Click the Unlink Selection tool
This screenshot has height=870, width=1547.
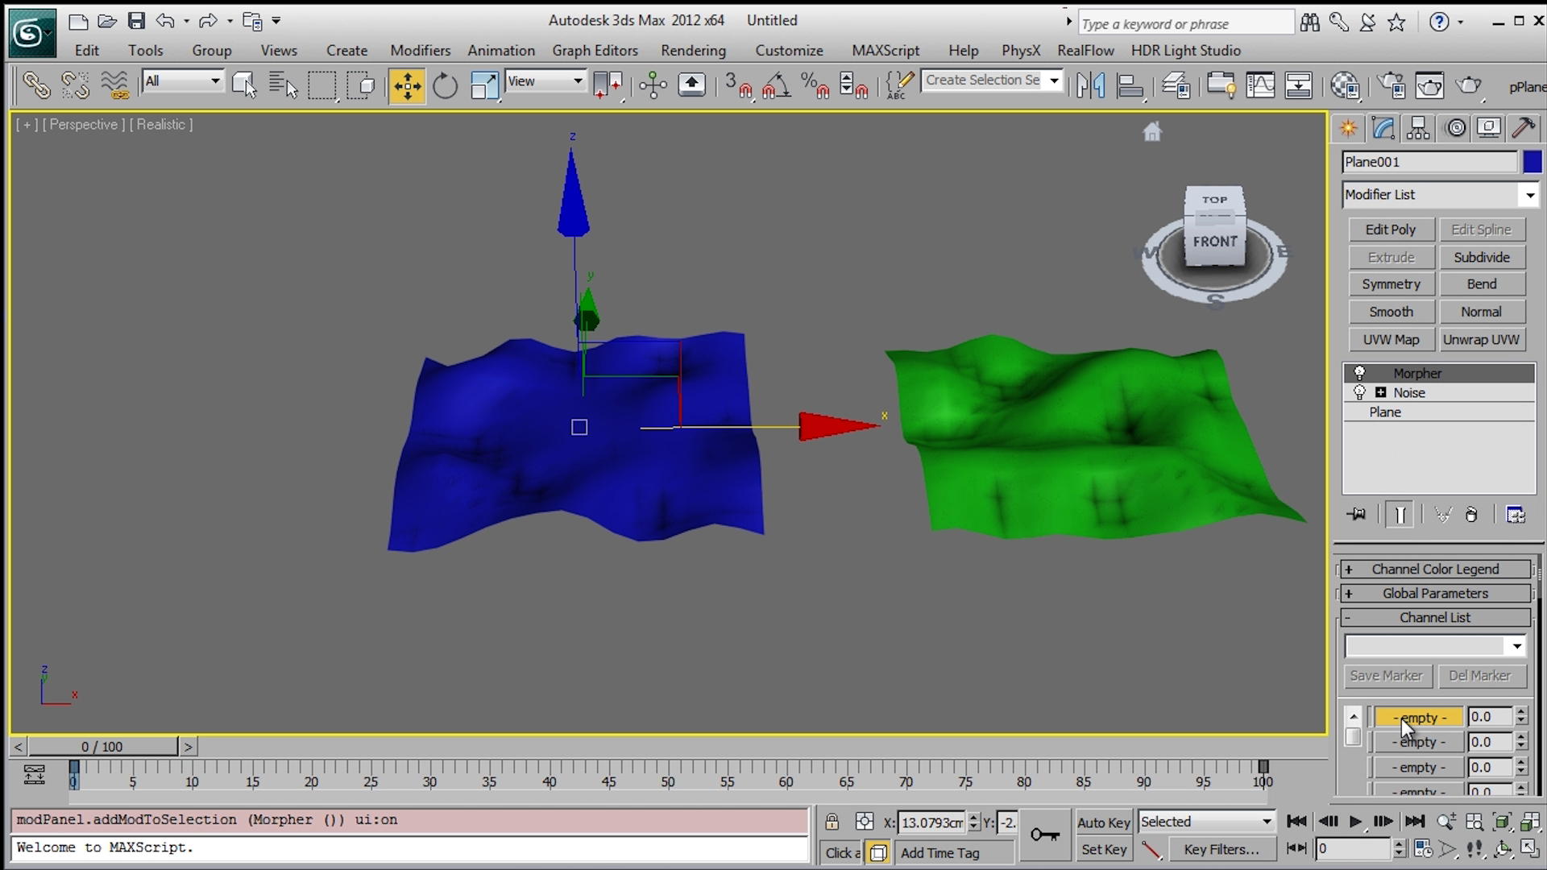(x=75, y=85)
